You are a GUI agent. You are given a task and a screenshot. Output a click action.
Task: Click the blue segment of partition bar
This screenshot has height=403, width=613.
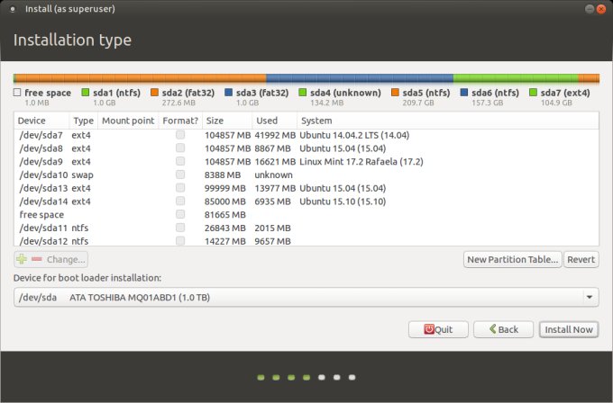point(360,78)
